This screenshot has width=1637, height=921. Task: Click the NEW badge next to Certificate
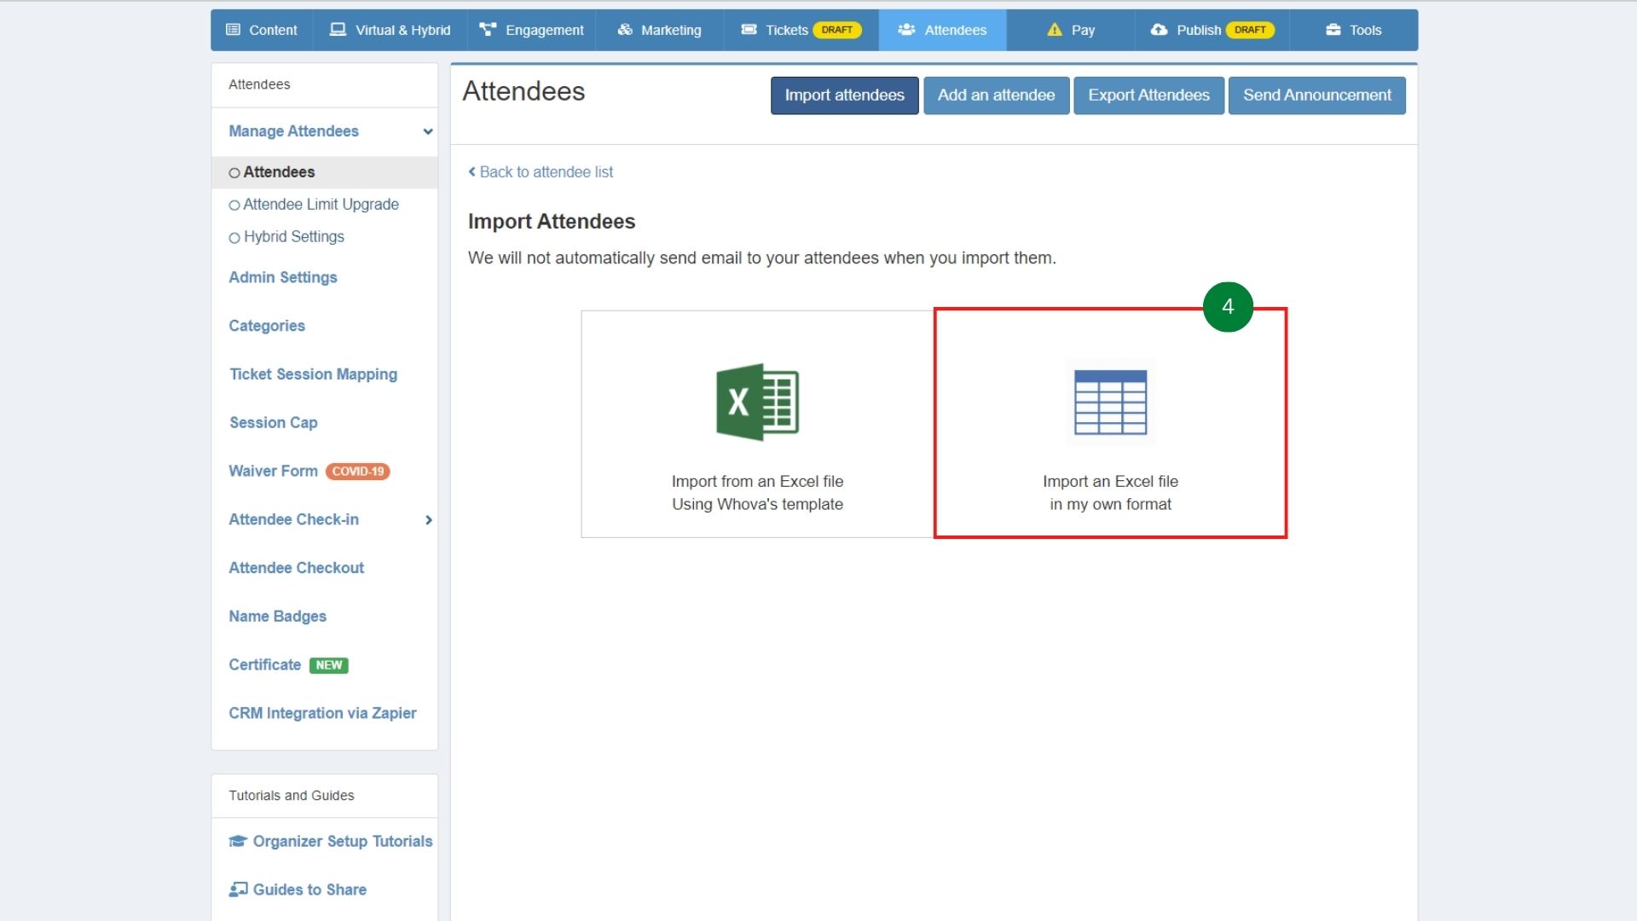pos(328,665)
